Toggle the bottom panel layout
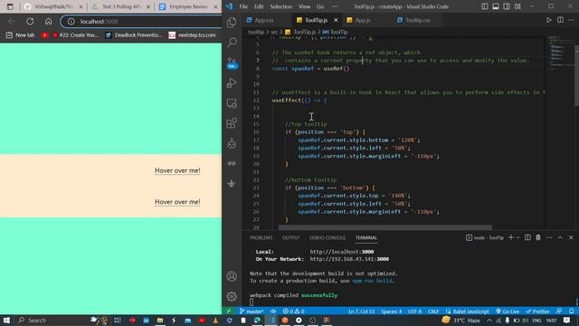The width and height of the screenshot is (579, 326). click(x=496, y=6)
